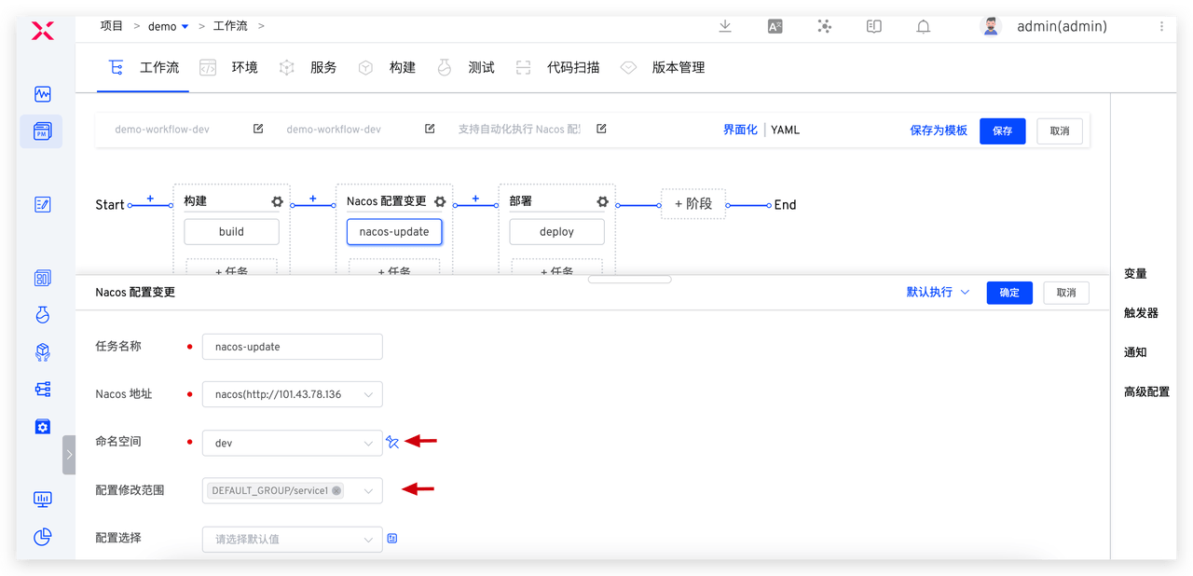Viewport: 1193px width, 576px height.
Task: Switch to the 环境 tab
Action: 243,67
